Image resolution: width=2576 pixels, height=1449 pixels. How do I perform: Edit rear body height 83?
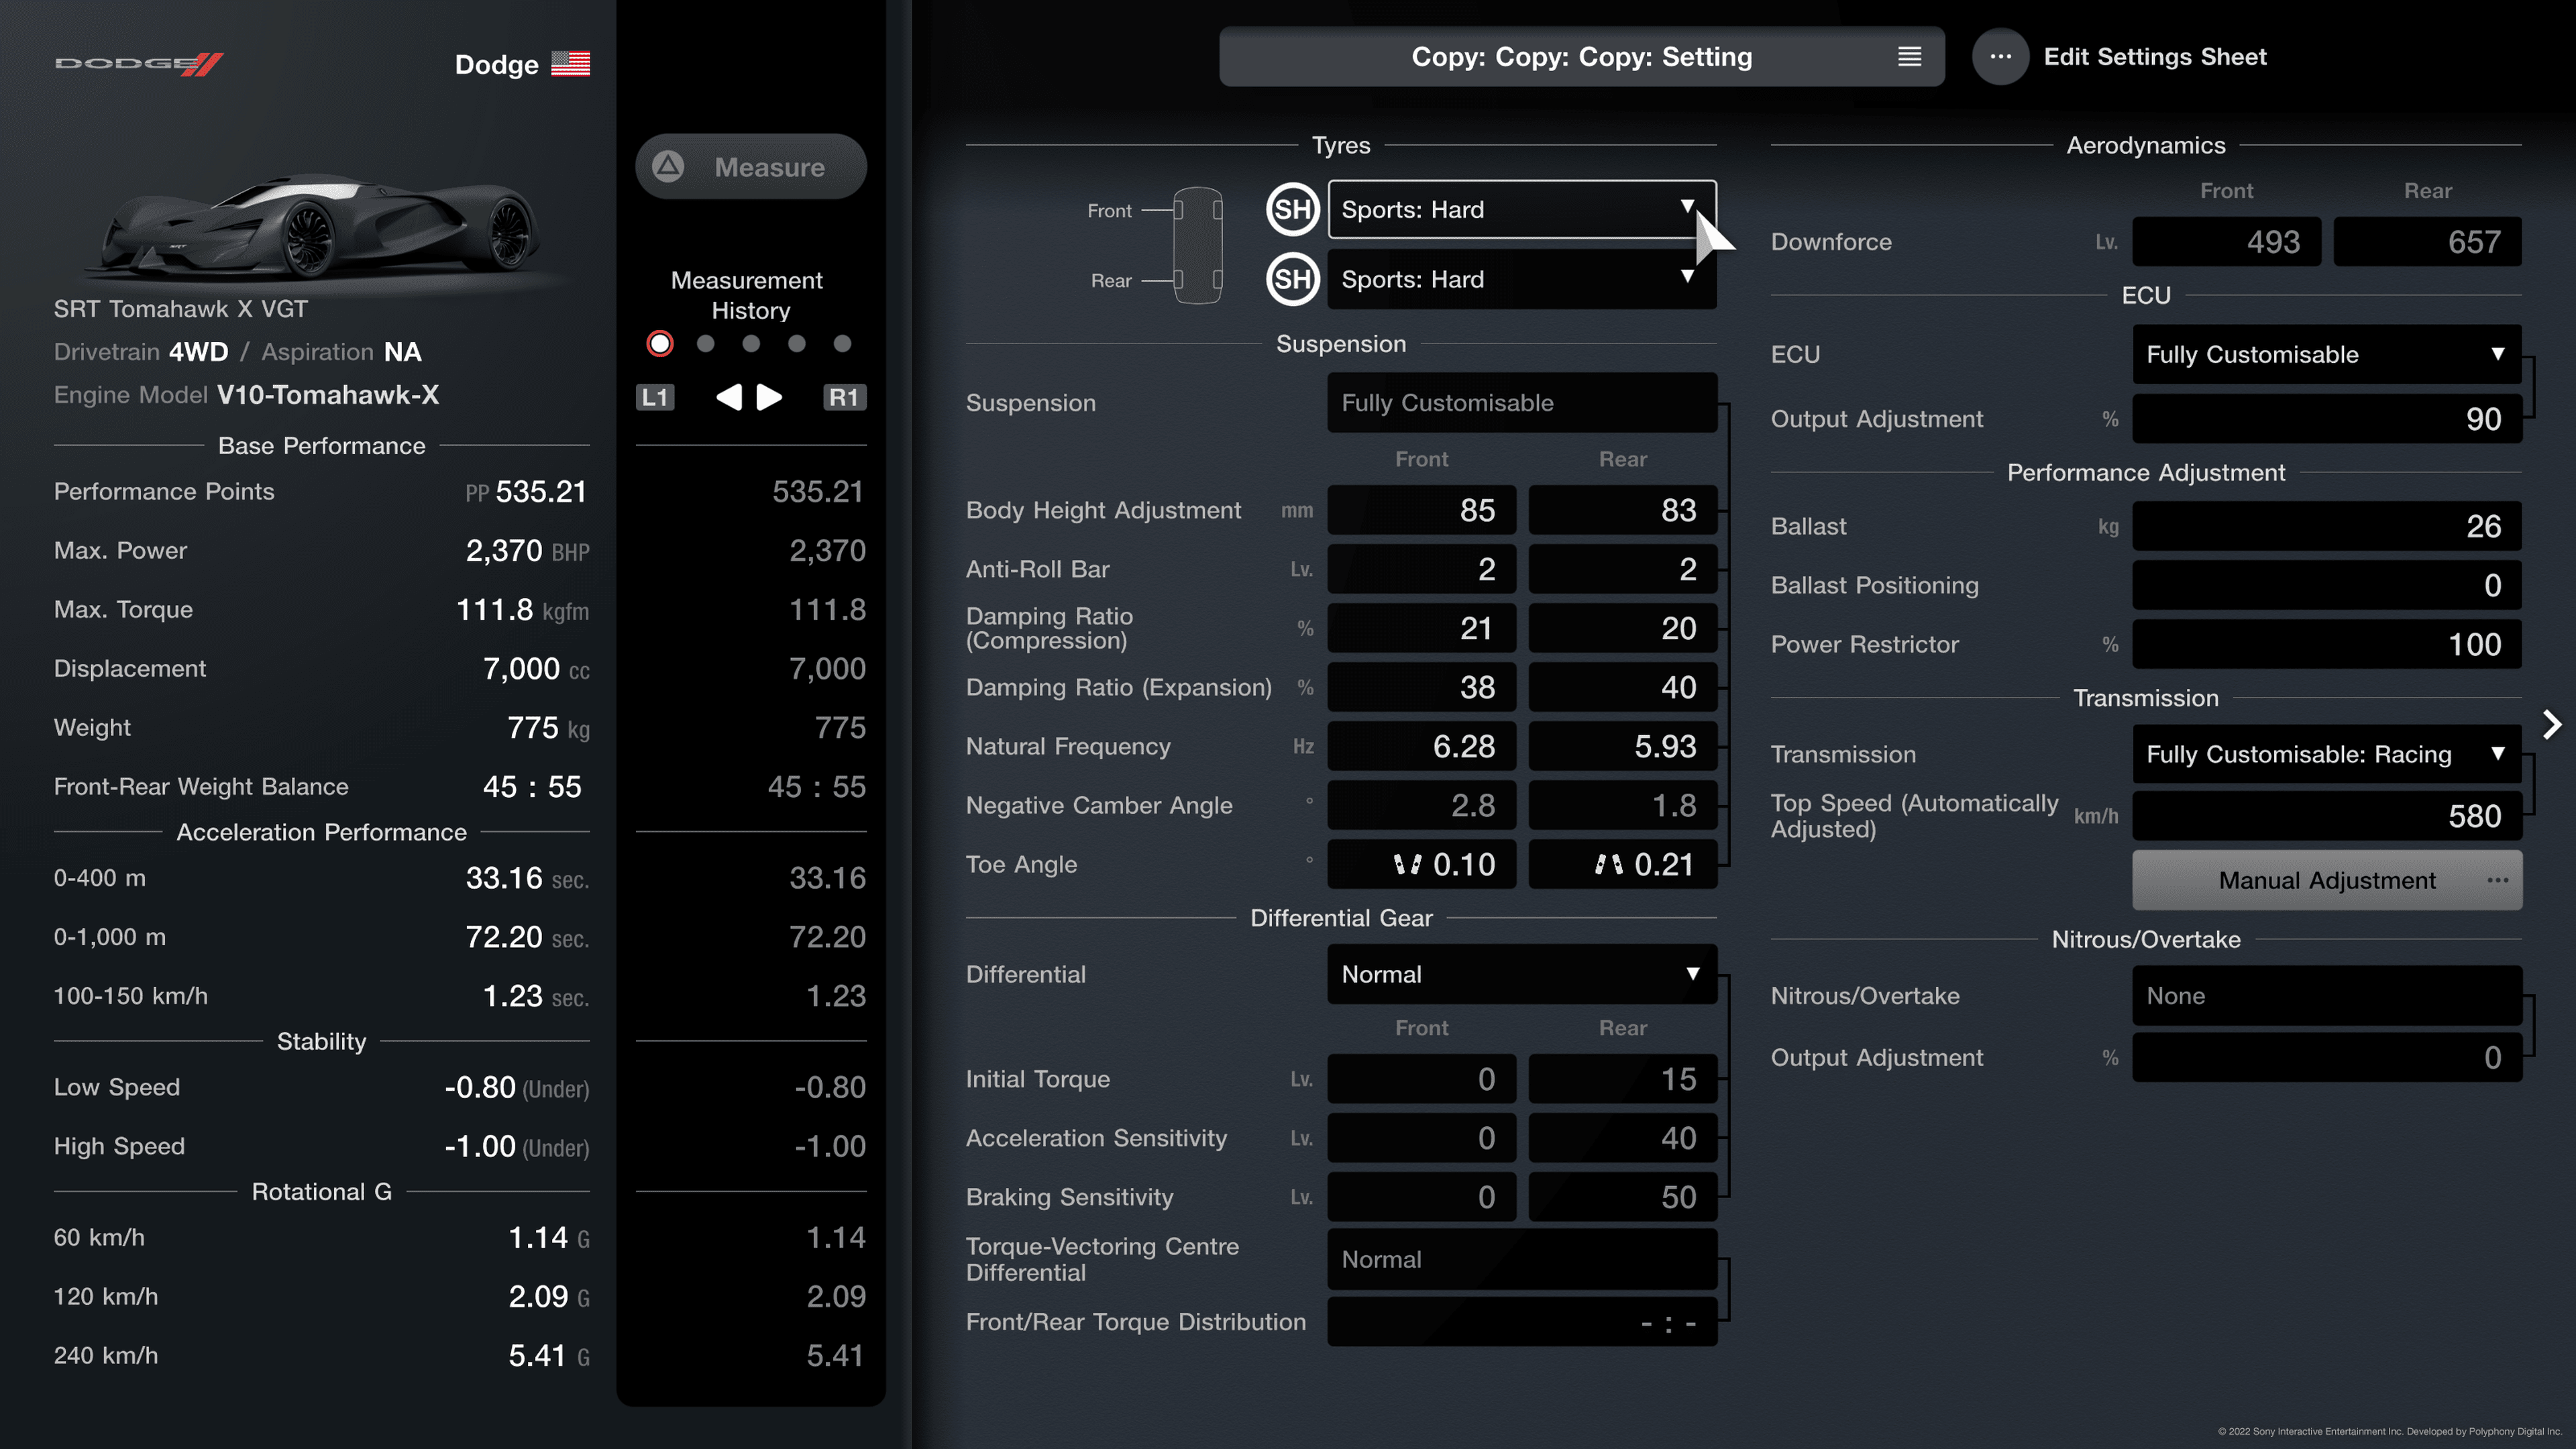point(1622,510)
